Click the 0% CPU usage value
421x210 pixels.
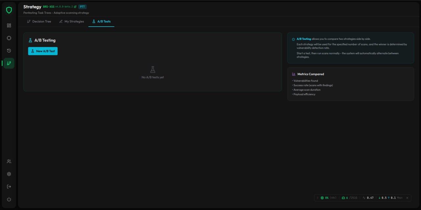tap(327, 198)
